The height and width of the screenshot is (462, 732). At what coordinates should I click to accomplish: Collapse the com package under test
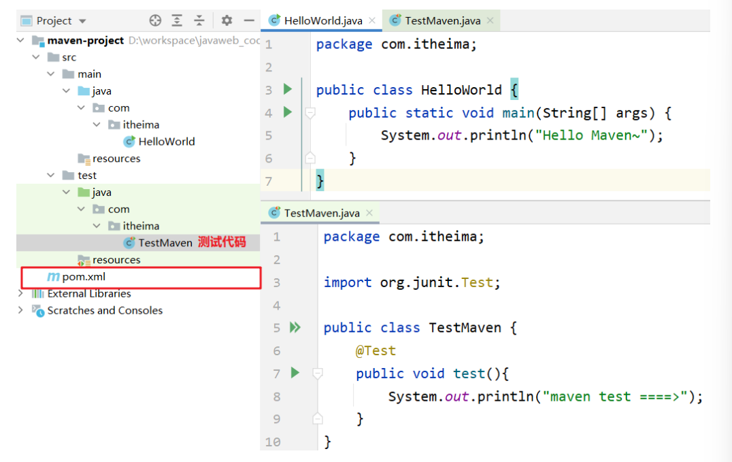(81, 209)
